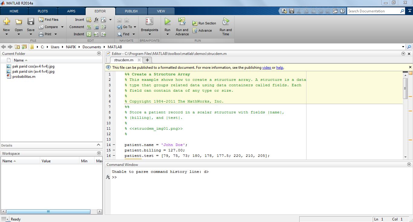Image resolution: width=413 pixels, height=222 pixels.
Task: Click the switch windows icon in quick access bar
Action: pos(335,11)
